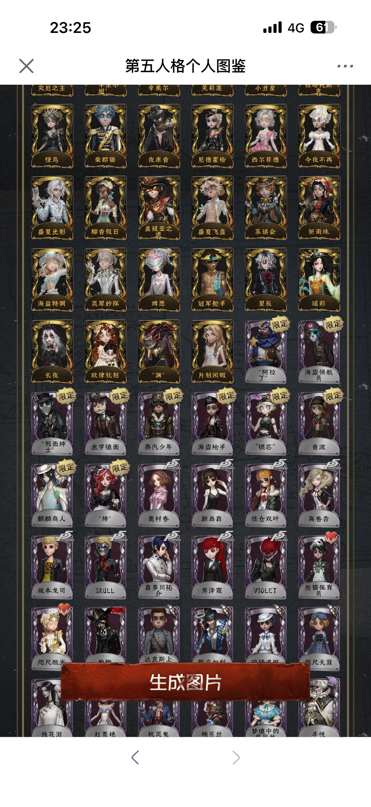
Task: Open the SKULL Persona 5 card
Action: [105, 567]
